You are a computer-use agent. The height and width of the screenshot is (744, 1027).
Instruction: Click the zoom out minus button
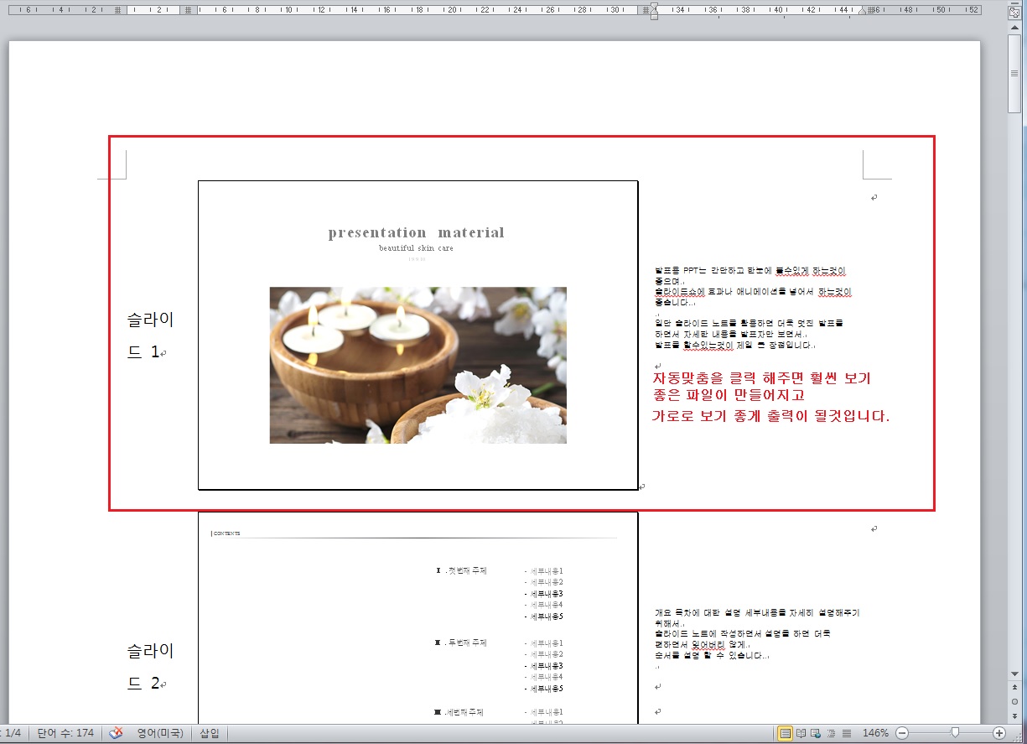902,733
